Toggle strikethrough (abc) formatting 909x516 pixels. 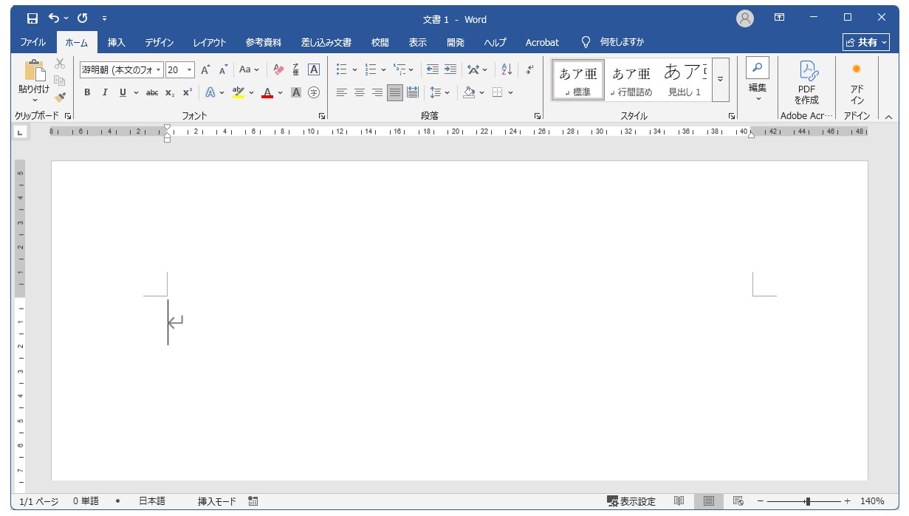[152, 92]
